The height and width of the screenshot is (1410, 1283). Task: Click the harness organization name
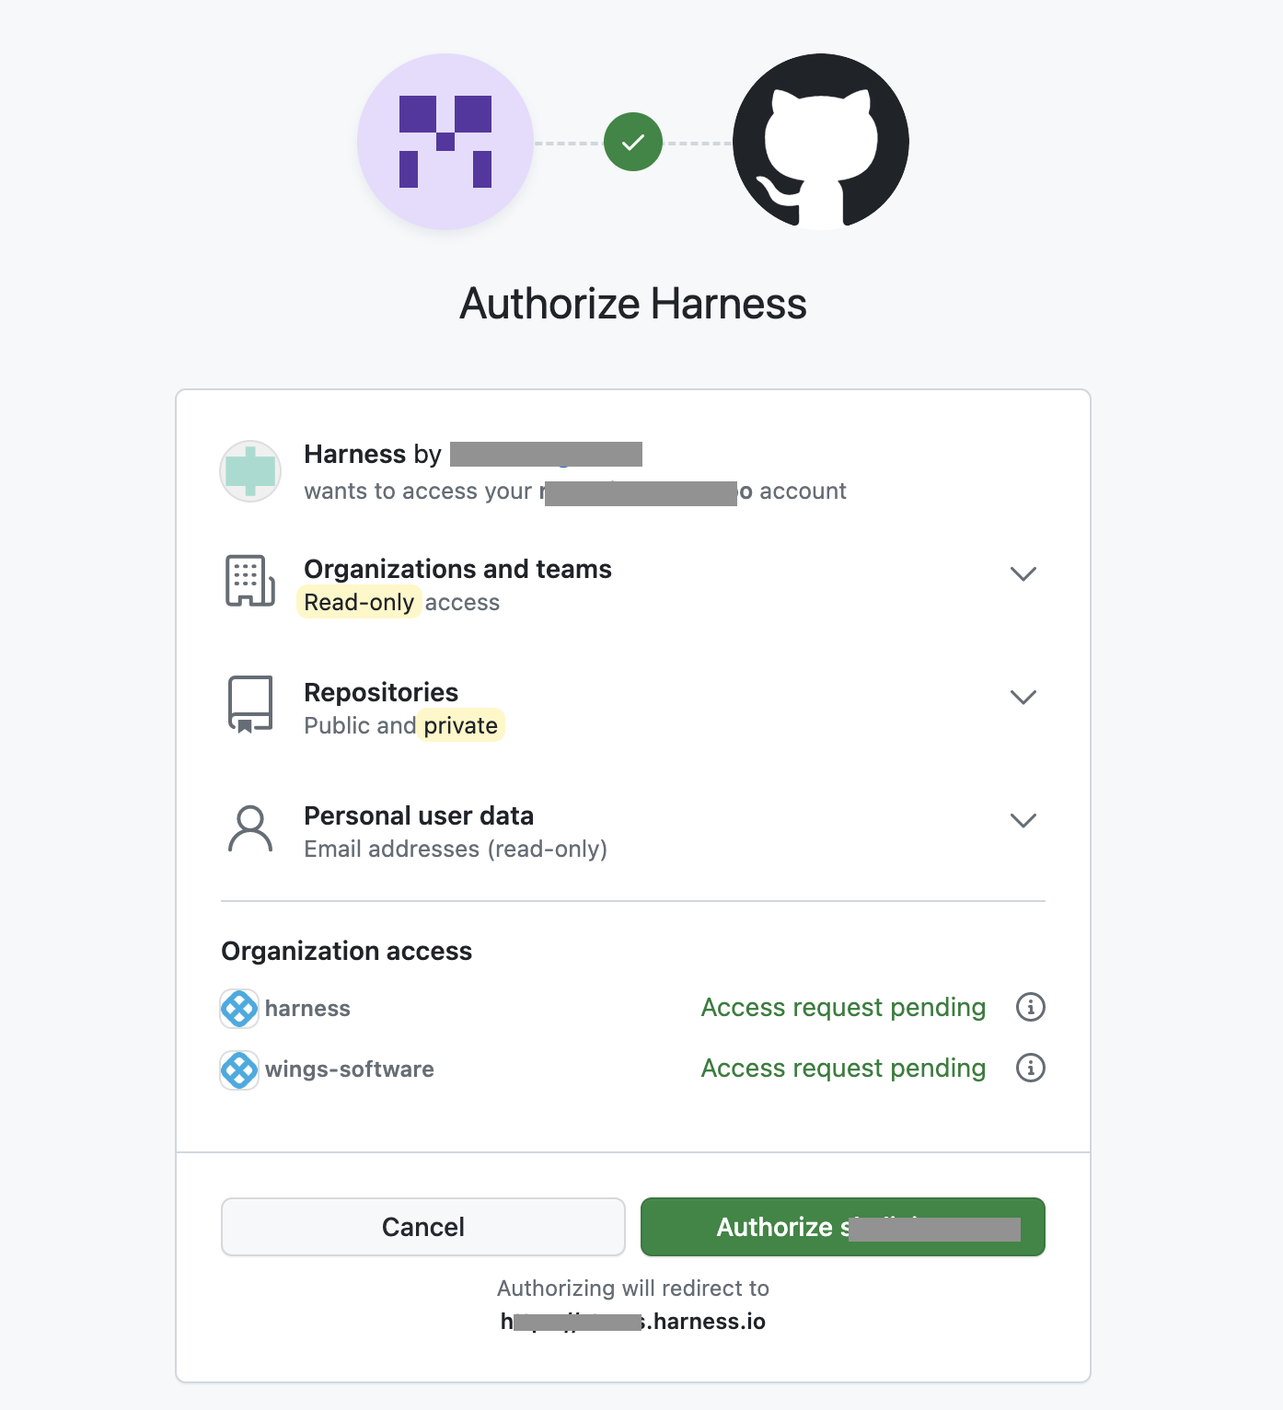click(x=307, y=1009)
